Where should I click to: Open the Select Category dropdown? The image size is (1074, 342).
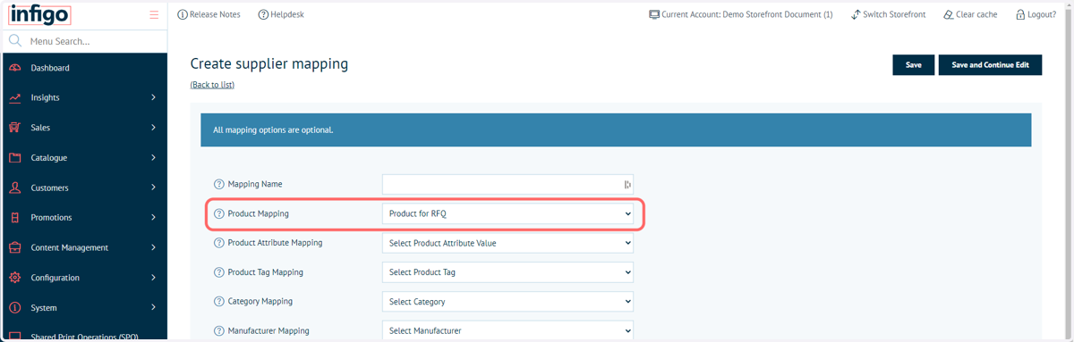507,302
